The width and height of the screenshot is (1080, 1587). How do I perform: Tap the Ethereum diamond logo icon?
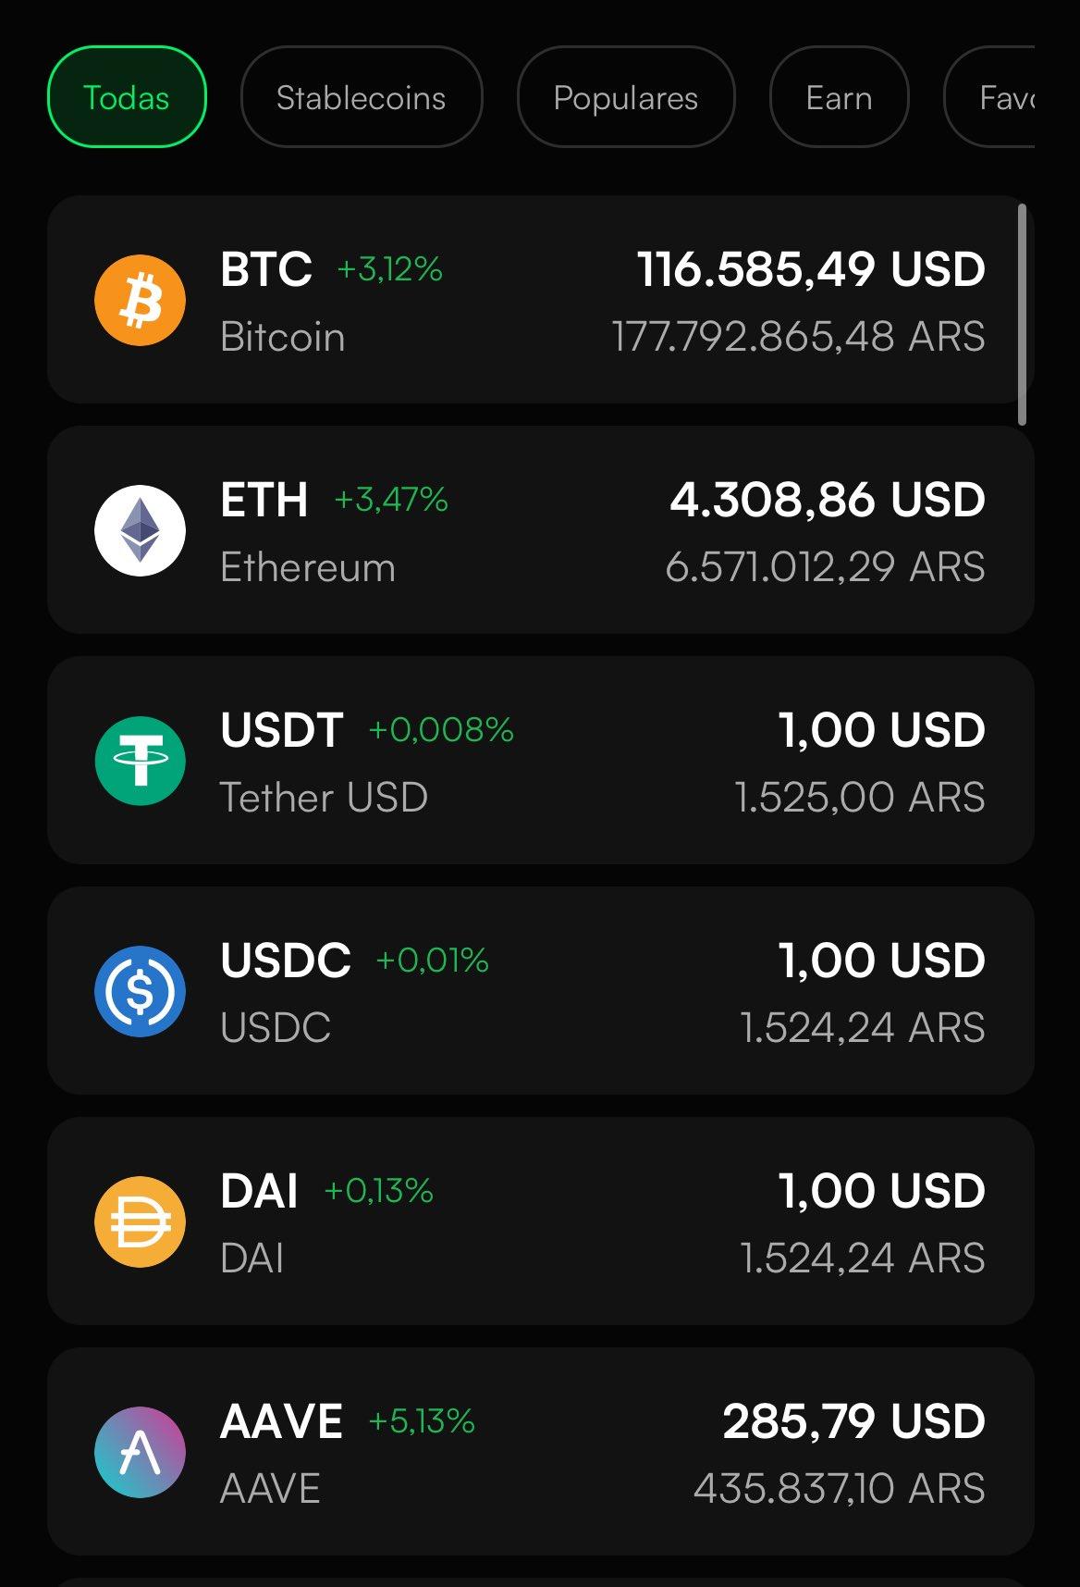[x=141, y=531]
